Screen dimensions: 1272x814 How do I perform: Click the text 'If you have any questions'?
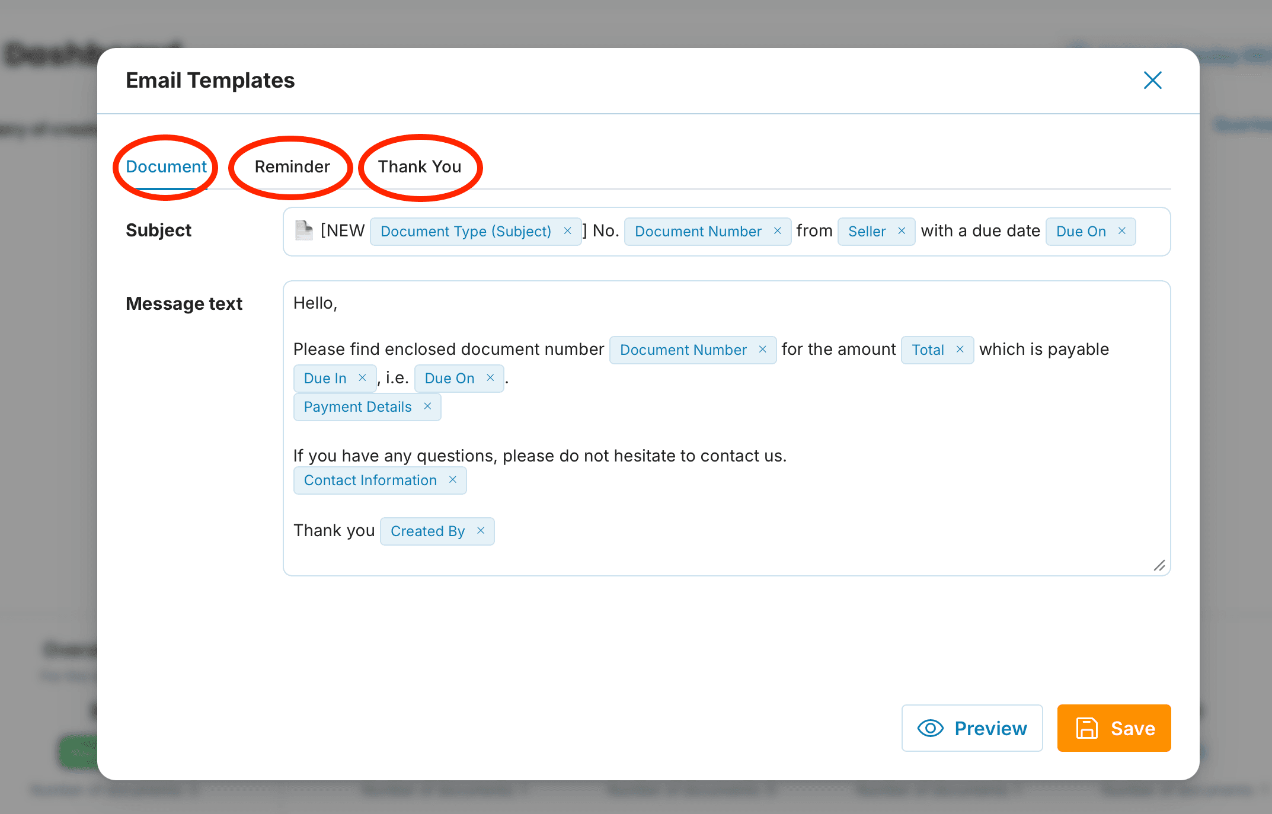pyautogui.click(x=394, y=456)
